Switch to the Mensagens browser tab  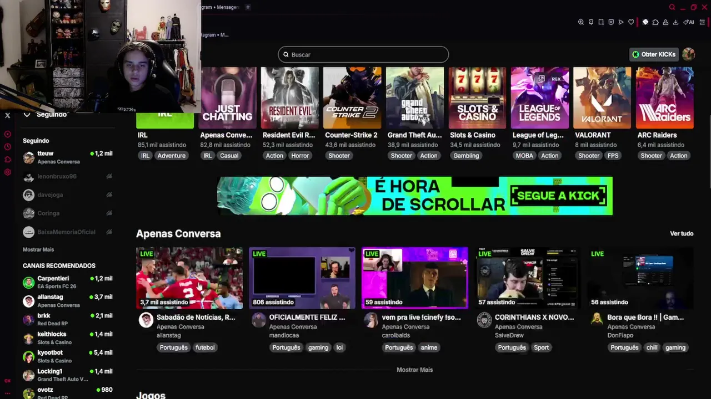click(219, 7)
